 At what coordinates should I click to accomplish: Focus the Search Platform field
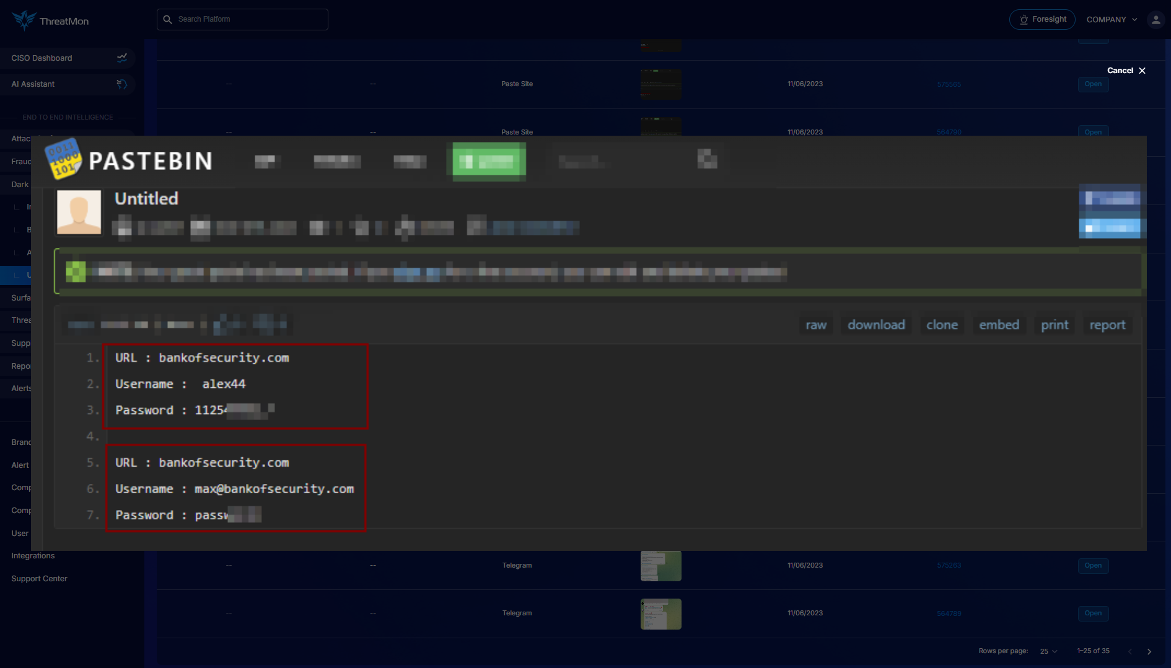[x=242, y=19]
